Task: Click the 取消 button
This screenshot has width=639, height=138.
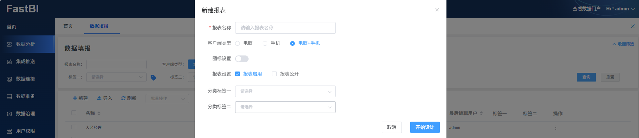Action: 391,127
